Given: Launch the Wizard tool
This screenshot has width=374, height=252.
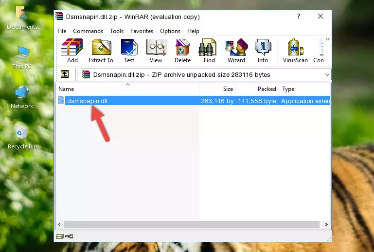Looking at the screenshot, I should [x=236, y=51].
